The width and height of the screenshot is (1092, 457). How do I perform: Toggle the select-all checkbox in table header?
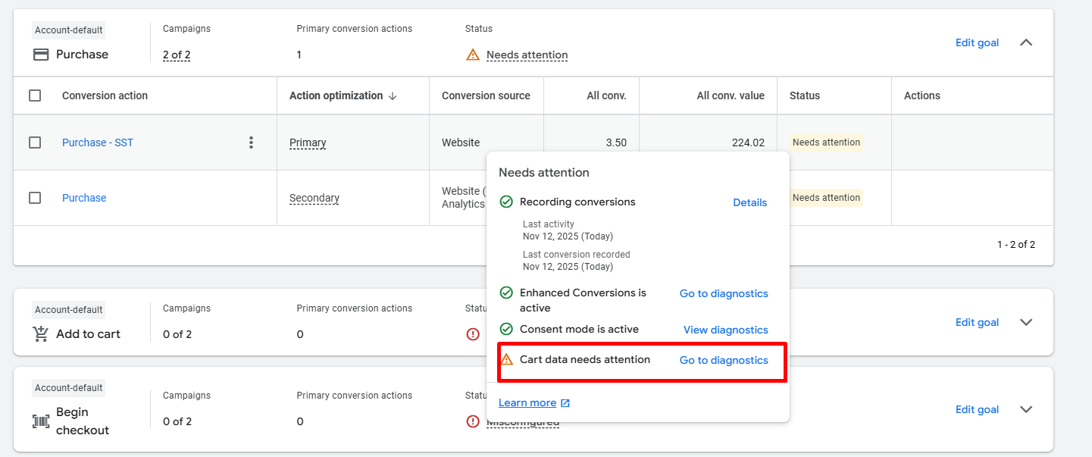pyautogui.click(x=35, y=95)
